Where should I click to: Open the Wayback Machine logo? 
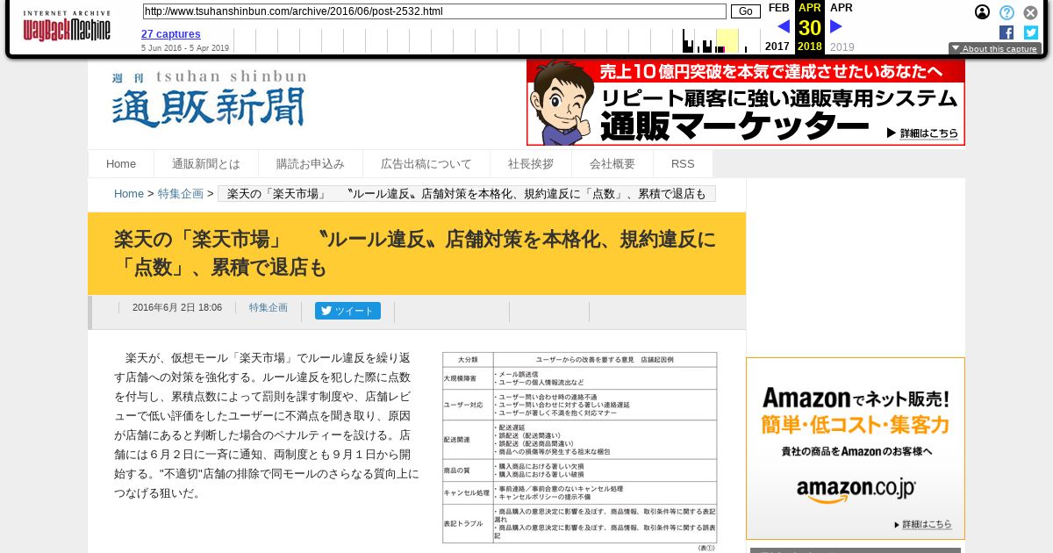point(67,26)
